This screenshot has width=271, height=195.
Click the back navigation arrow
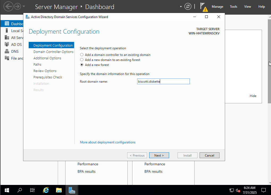pyautogui.click(x=8, y=7)
